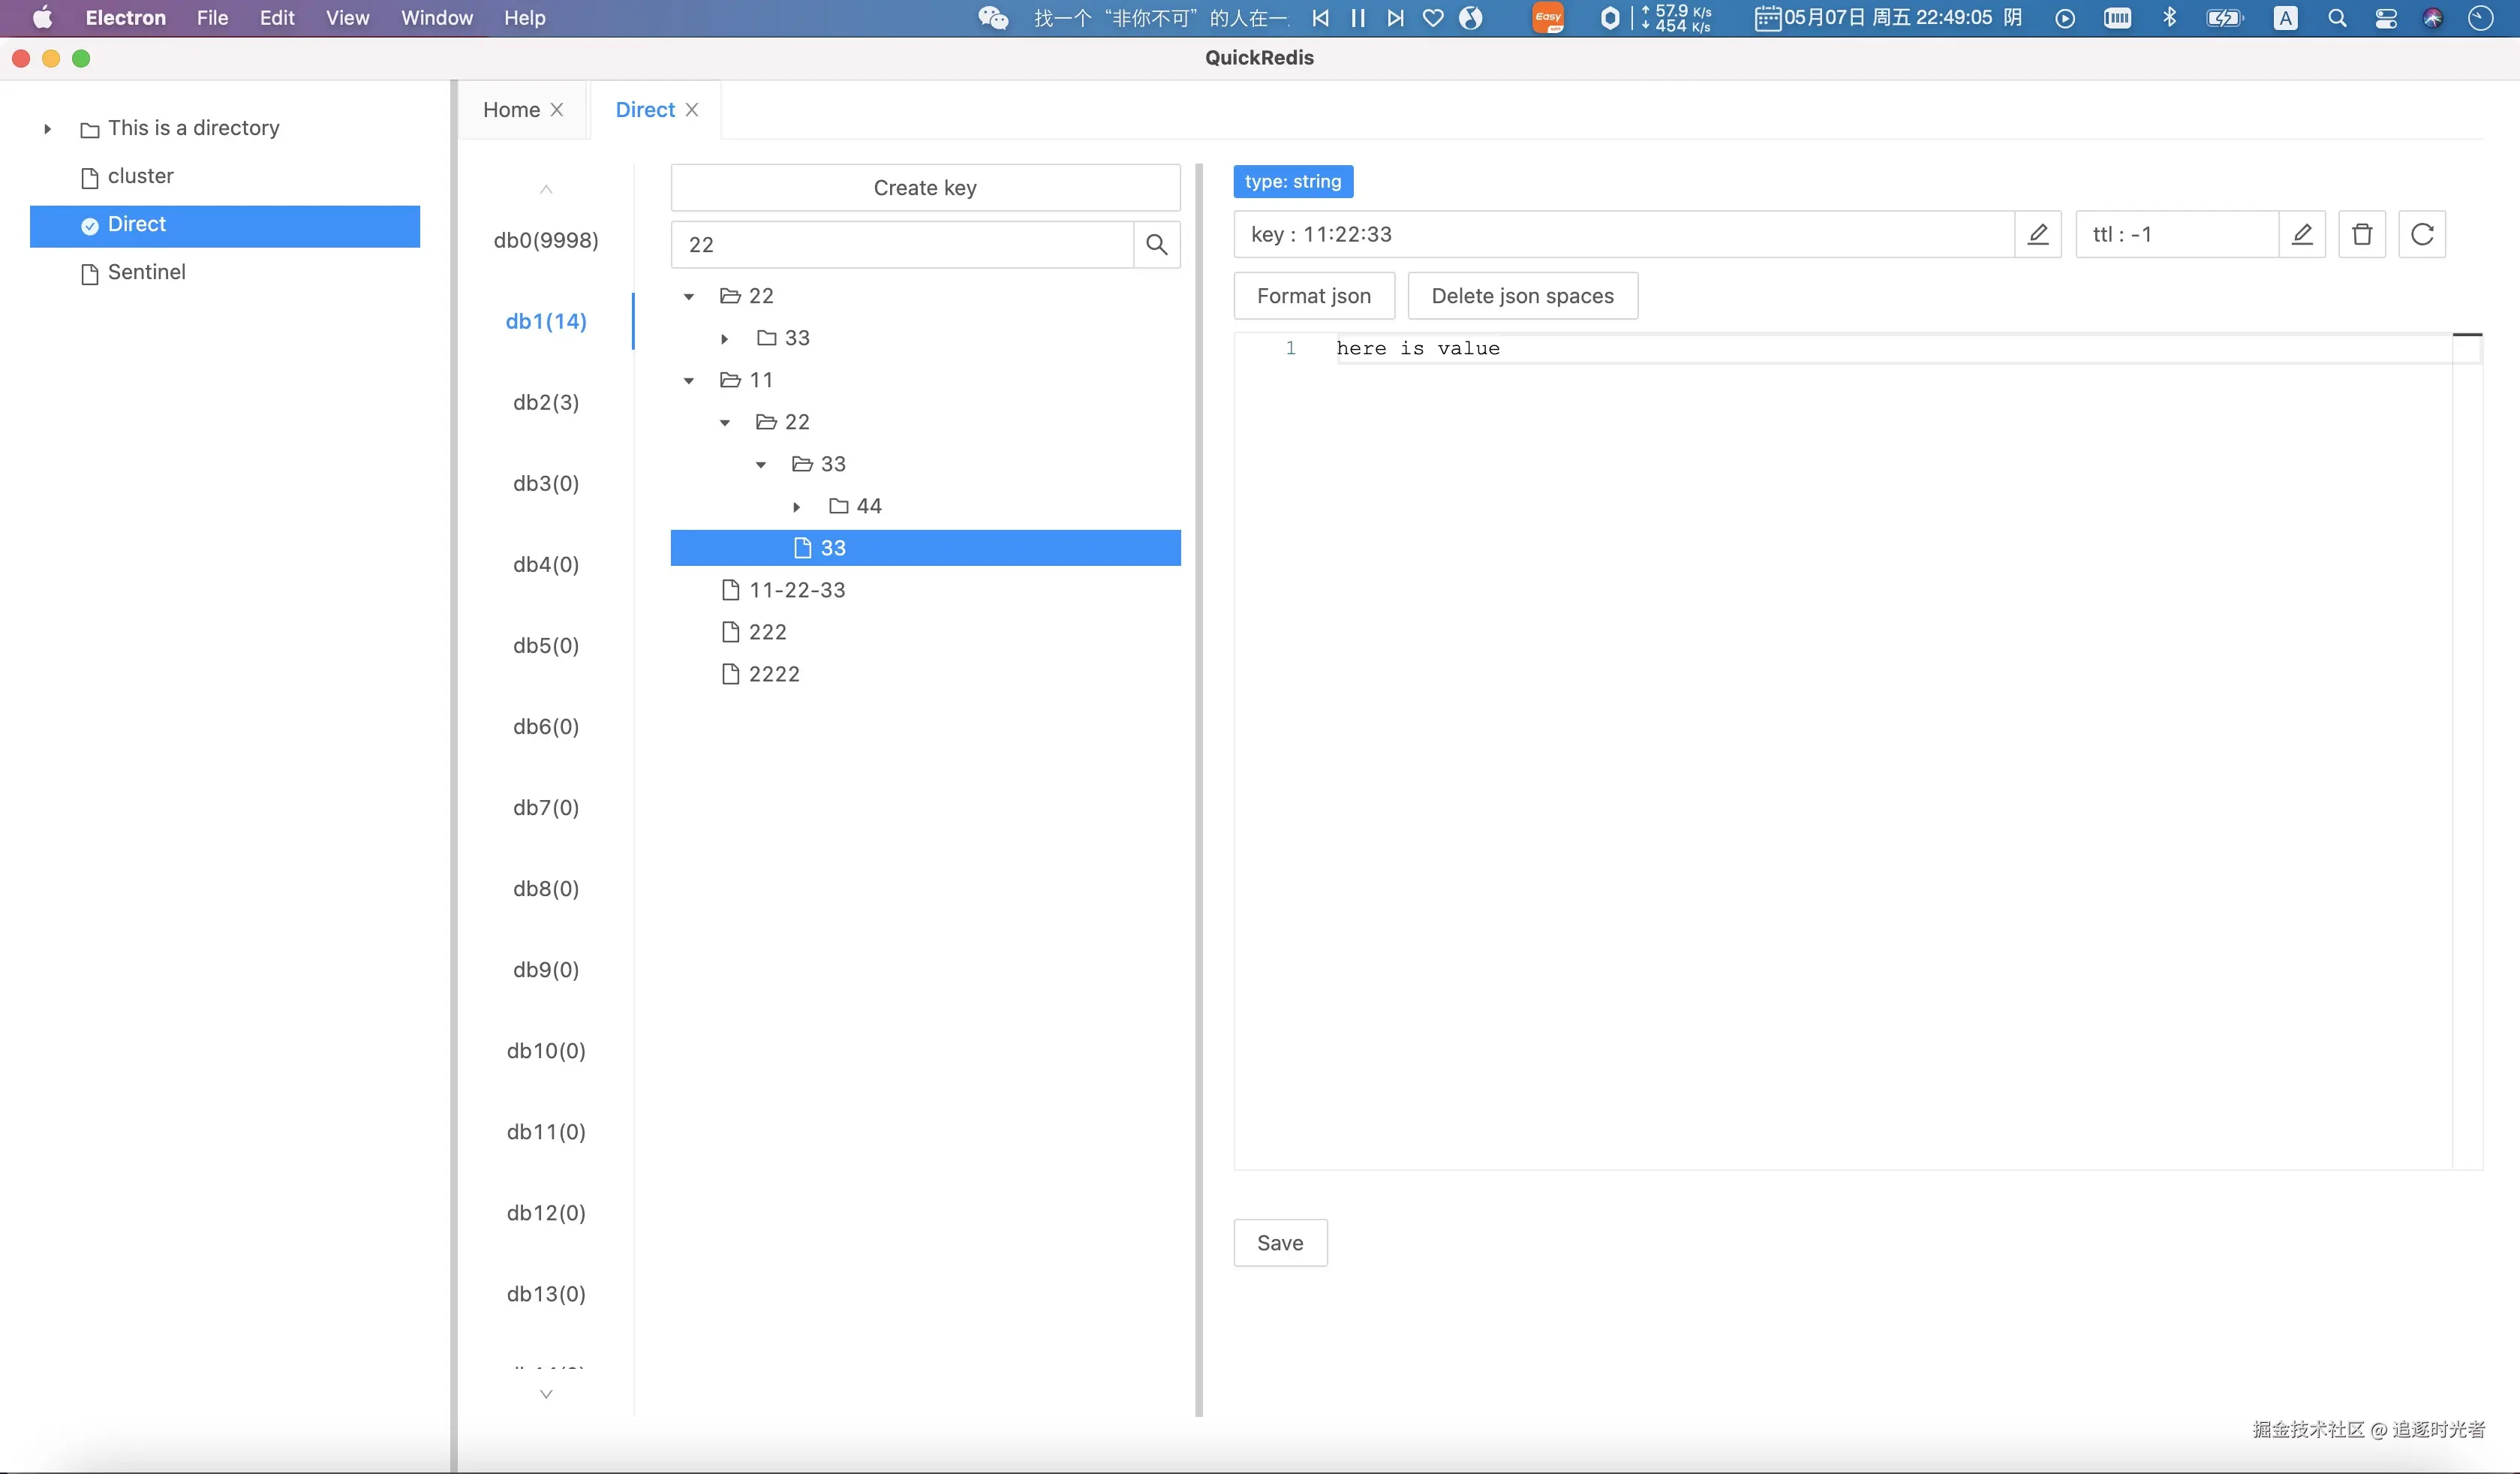The height and width of the screenshot is (1474, 2520).
Task: Close the Direct tab with its X
Action: click(x=692, y=110)
